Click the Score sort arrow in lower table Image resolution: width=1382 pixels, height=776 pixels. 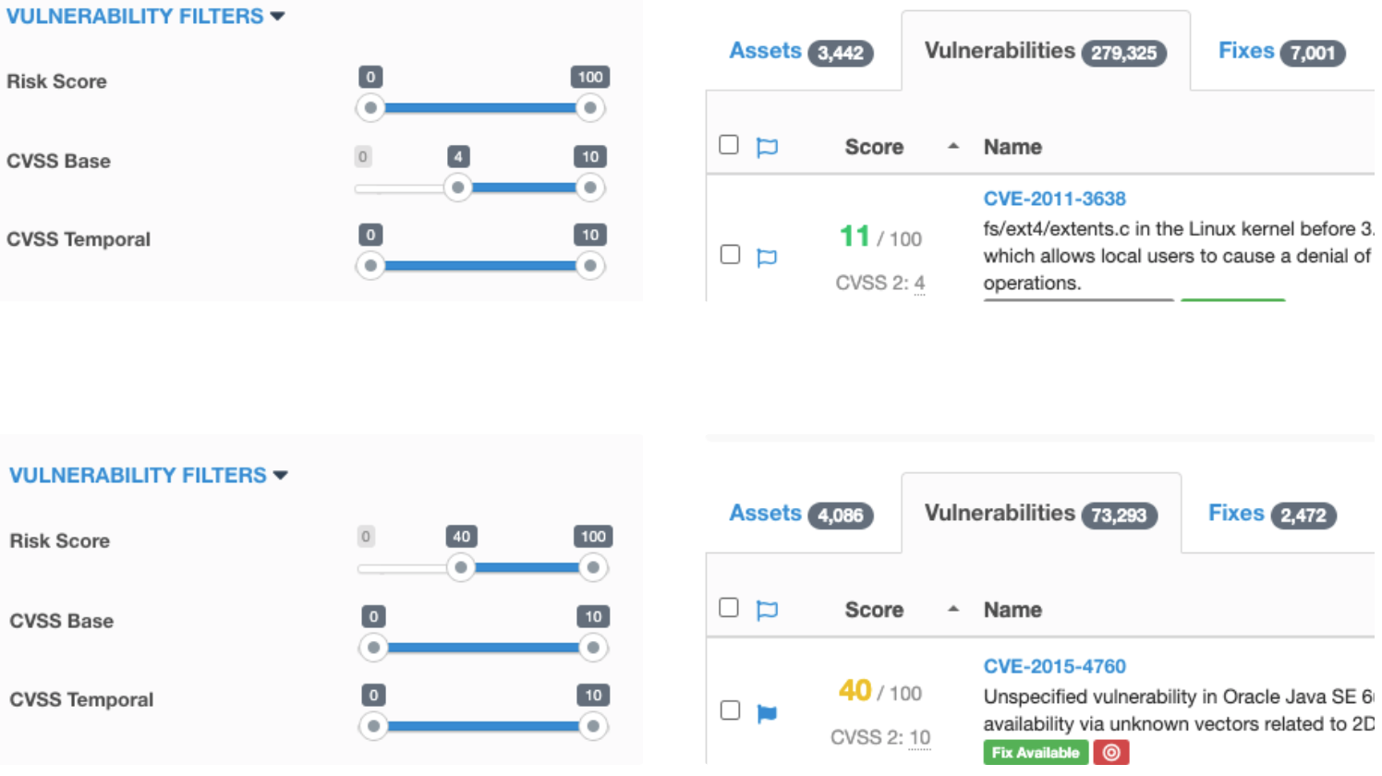click(x=953, y=609)
